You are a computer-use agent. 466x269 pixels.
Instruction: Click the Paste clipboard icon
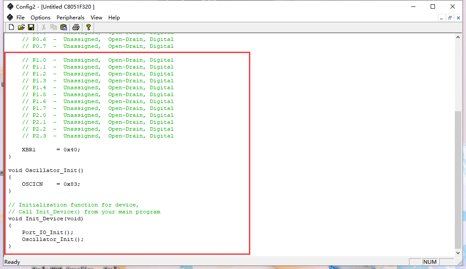tap(63, 27)
